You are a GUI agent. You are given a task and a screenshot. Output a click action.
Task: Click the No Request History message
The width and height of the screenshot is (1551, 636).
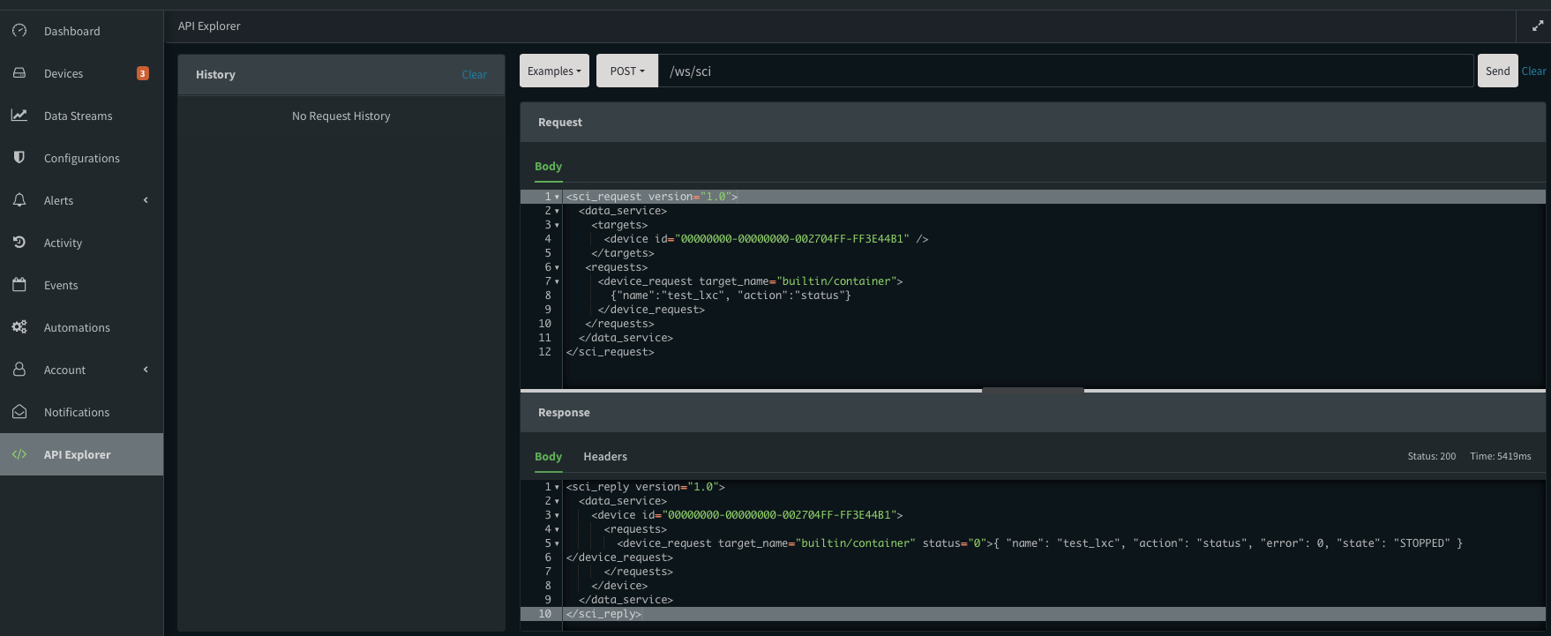coord(341,116)
